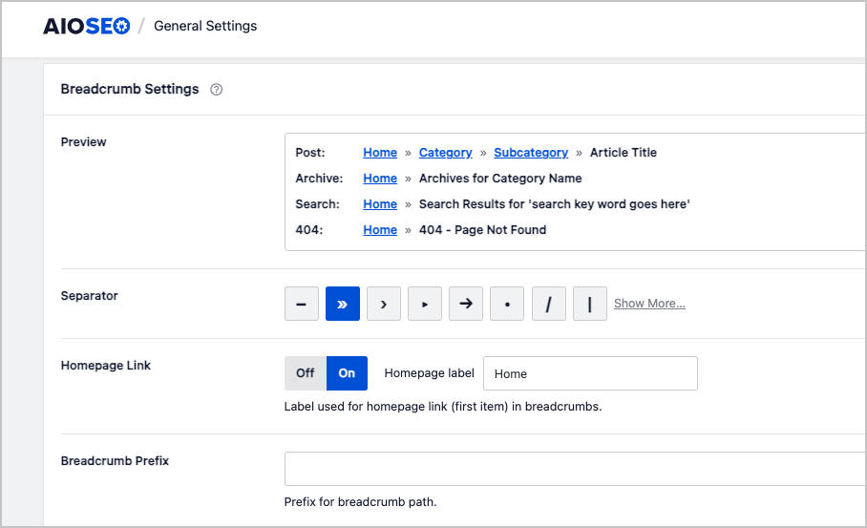This screenshot has width=867, height=528.
Task: Turn Homepage Link off
Action: click(x=306, y=373)
